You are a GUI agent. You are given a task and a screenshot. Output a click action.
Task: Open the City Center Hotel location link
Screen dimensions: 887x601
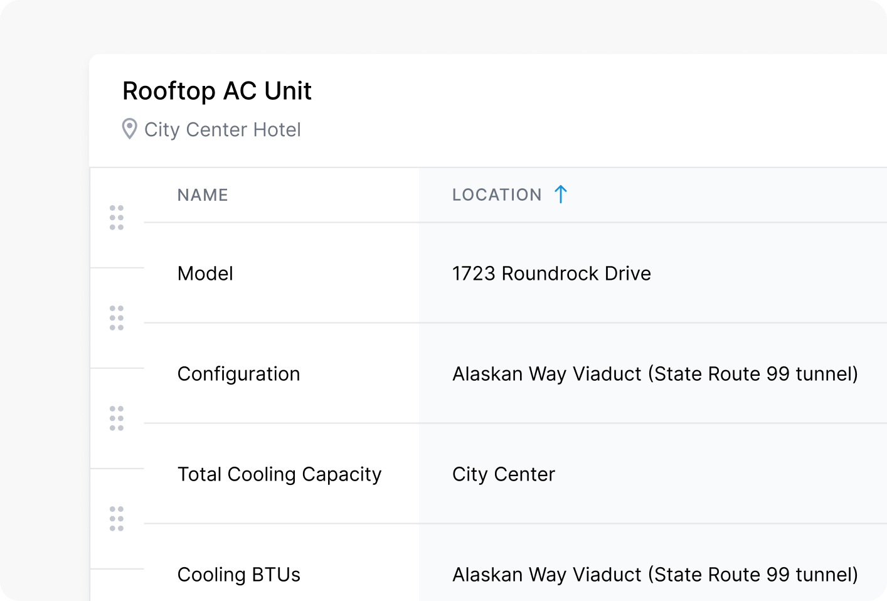(x=223, y=130)
